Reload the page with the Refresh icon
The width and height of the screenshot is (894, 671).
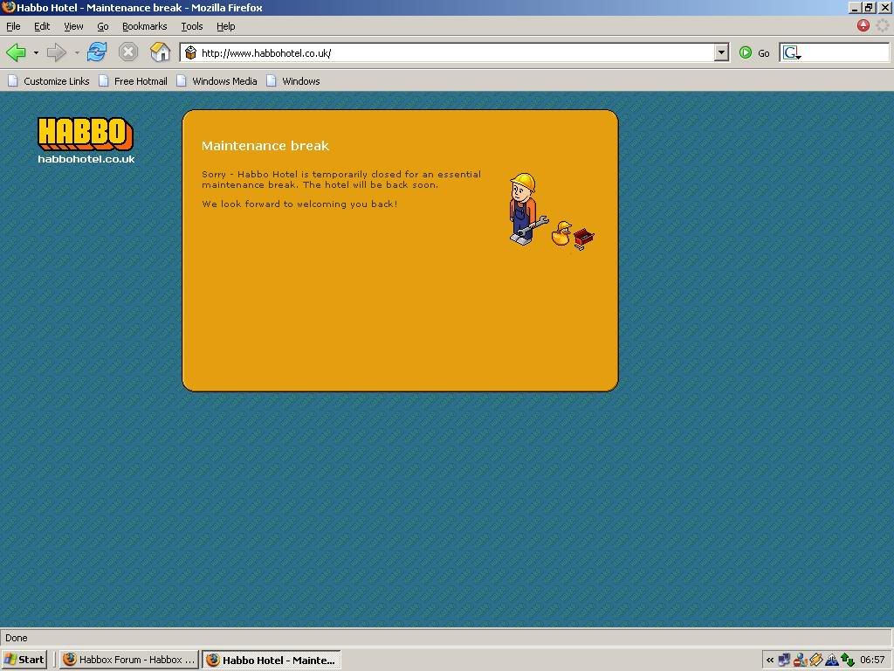(97, 52)
